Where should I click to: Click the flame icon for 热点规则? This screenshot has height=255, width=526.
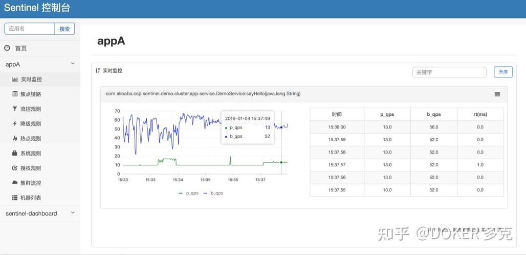(x=14, y=138)
